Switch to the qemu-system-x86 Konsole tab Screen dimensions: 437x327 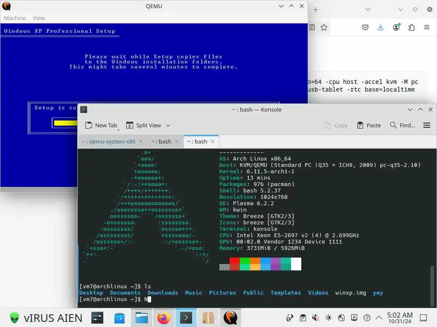coord(108,141)
